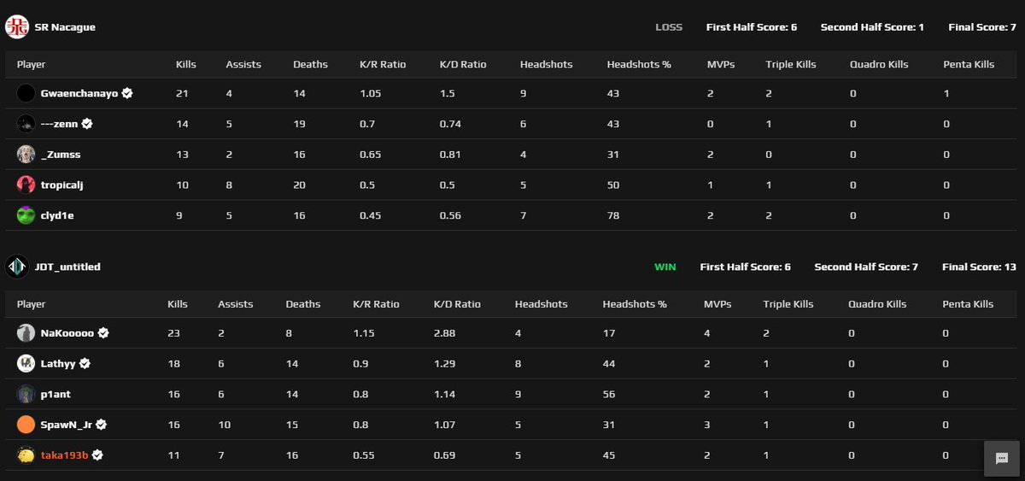Click SpawN_Jr's assists value 10
The width and height of the screenshot is (1025, 481).
point(224,425)
